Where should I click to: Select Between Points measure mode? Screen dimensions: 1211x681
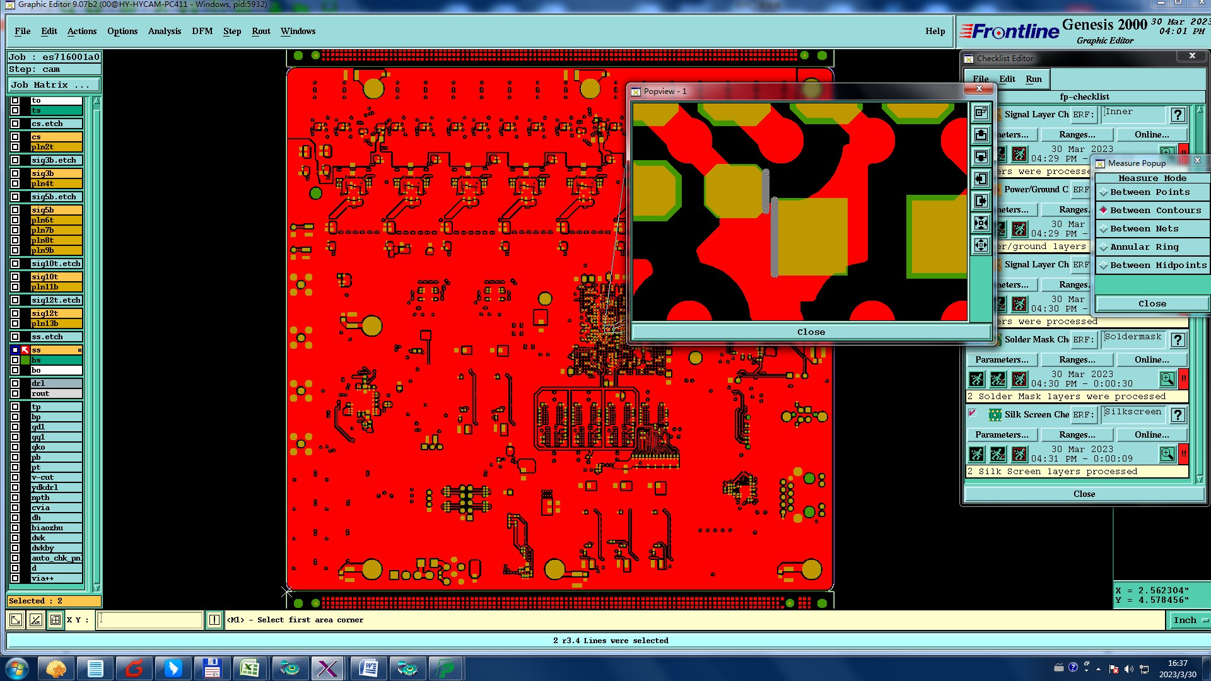(x=1149, y=192)
